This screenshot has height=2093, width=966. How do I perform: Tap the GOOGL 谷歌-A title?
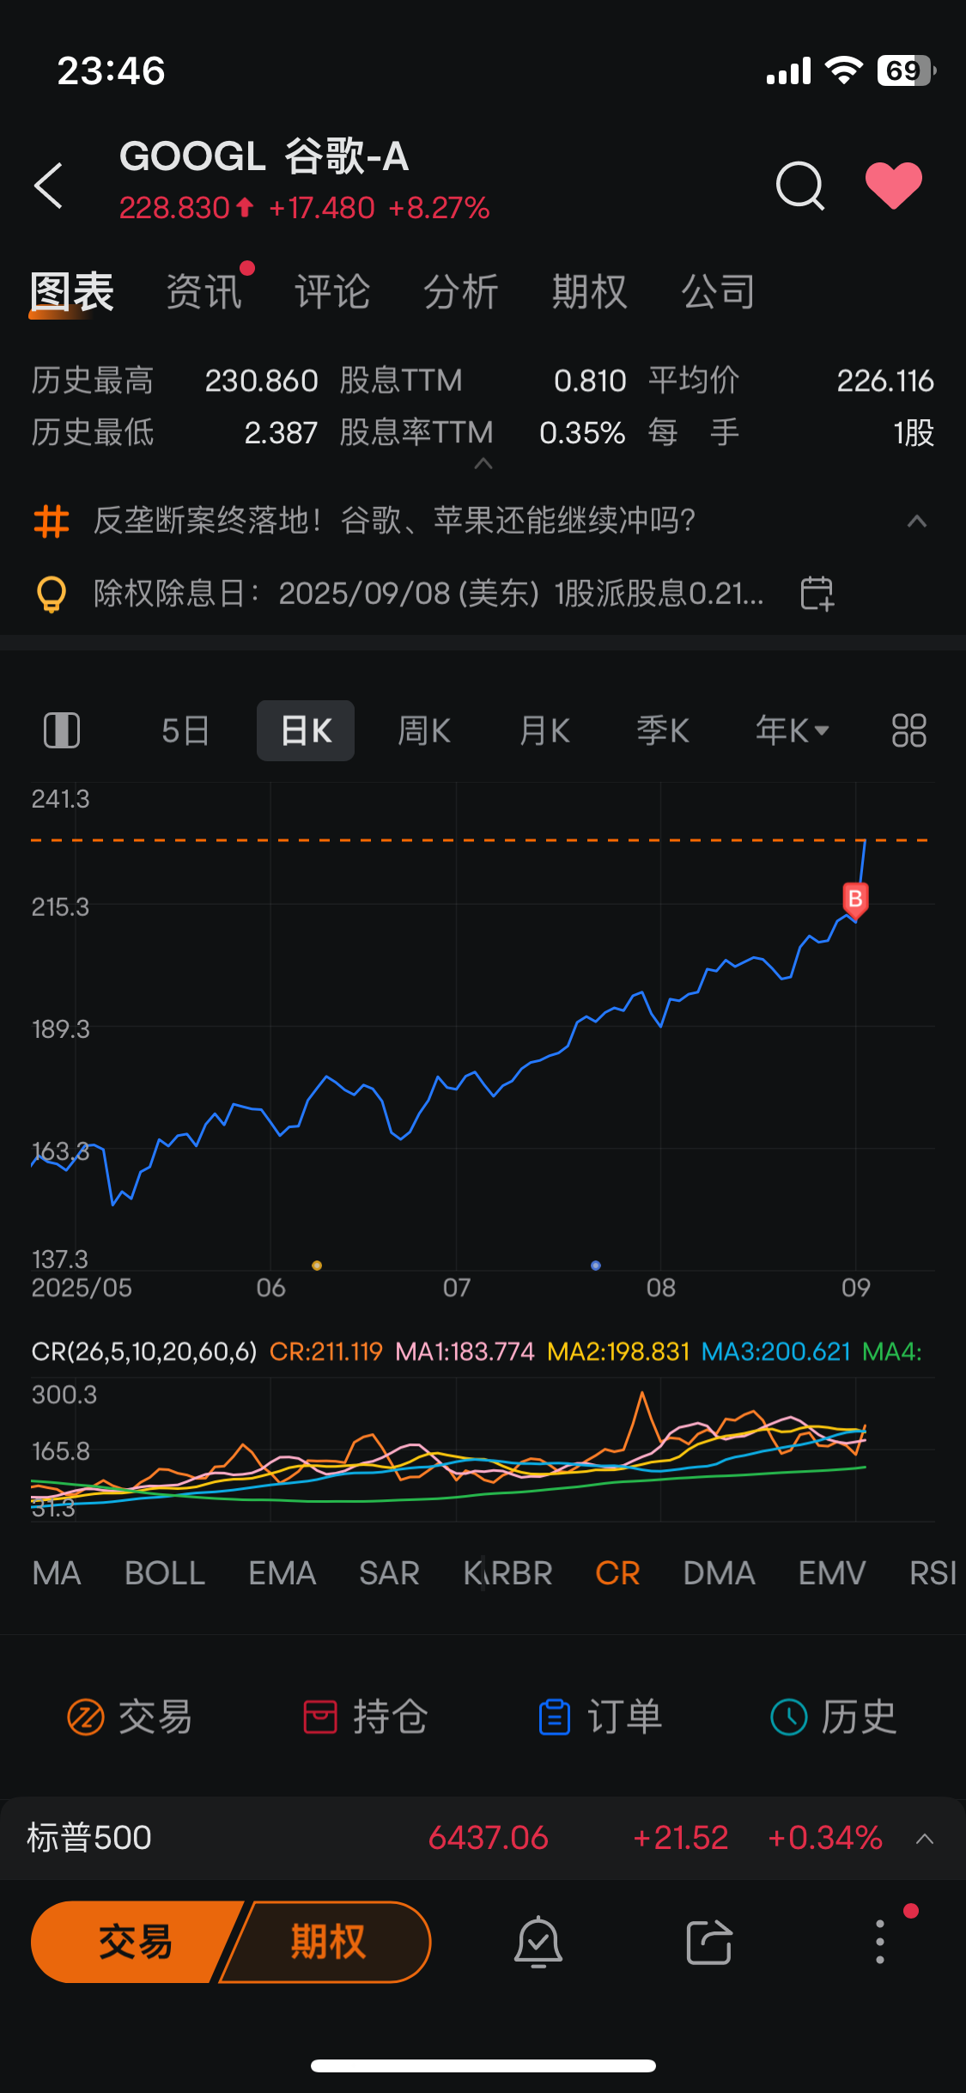pyautogui.click(x=264, y=156)
